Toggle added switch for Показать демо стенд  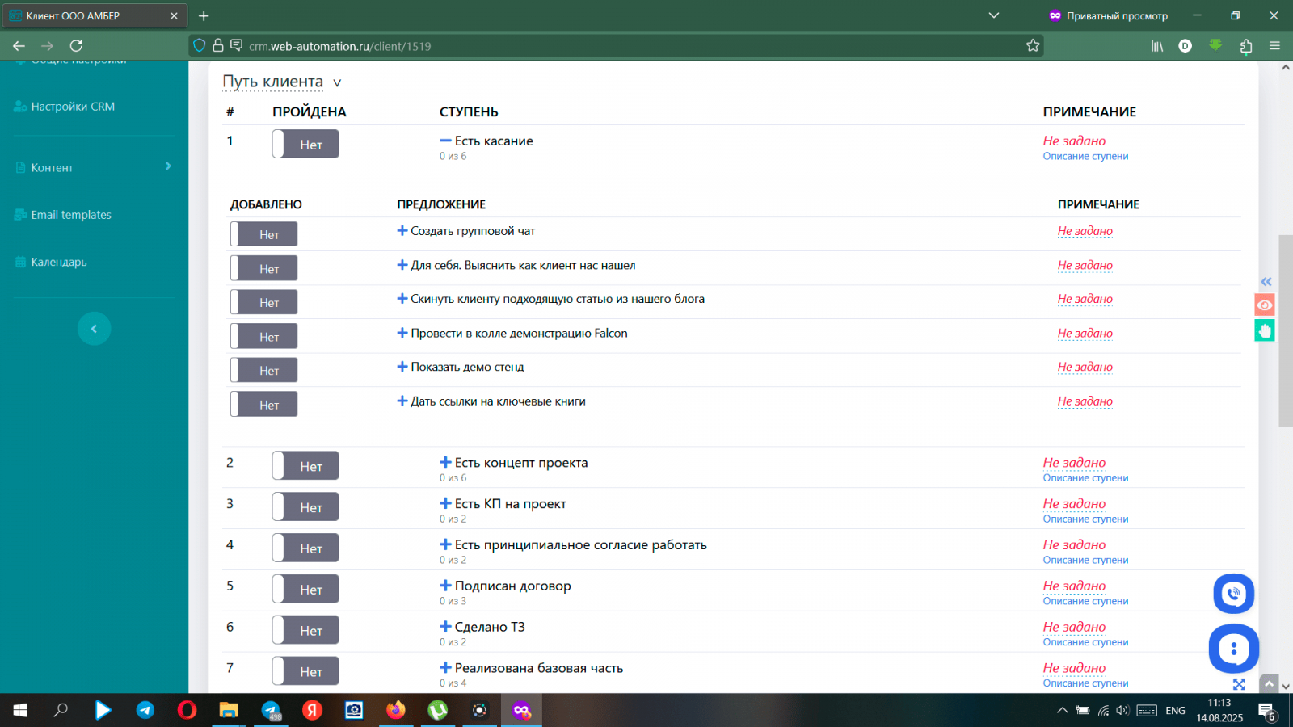coord(263,370)
